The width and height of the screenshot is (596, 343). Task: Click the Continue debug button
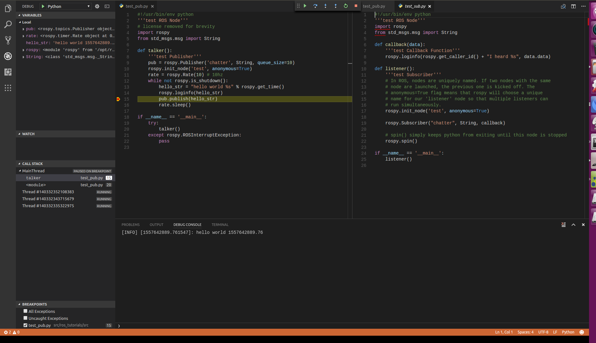click(x=305, y=6)
